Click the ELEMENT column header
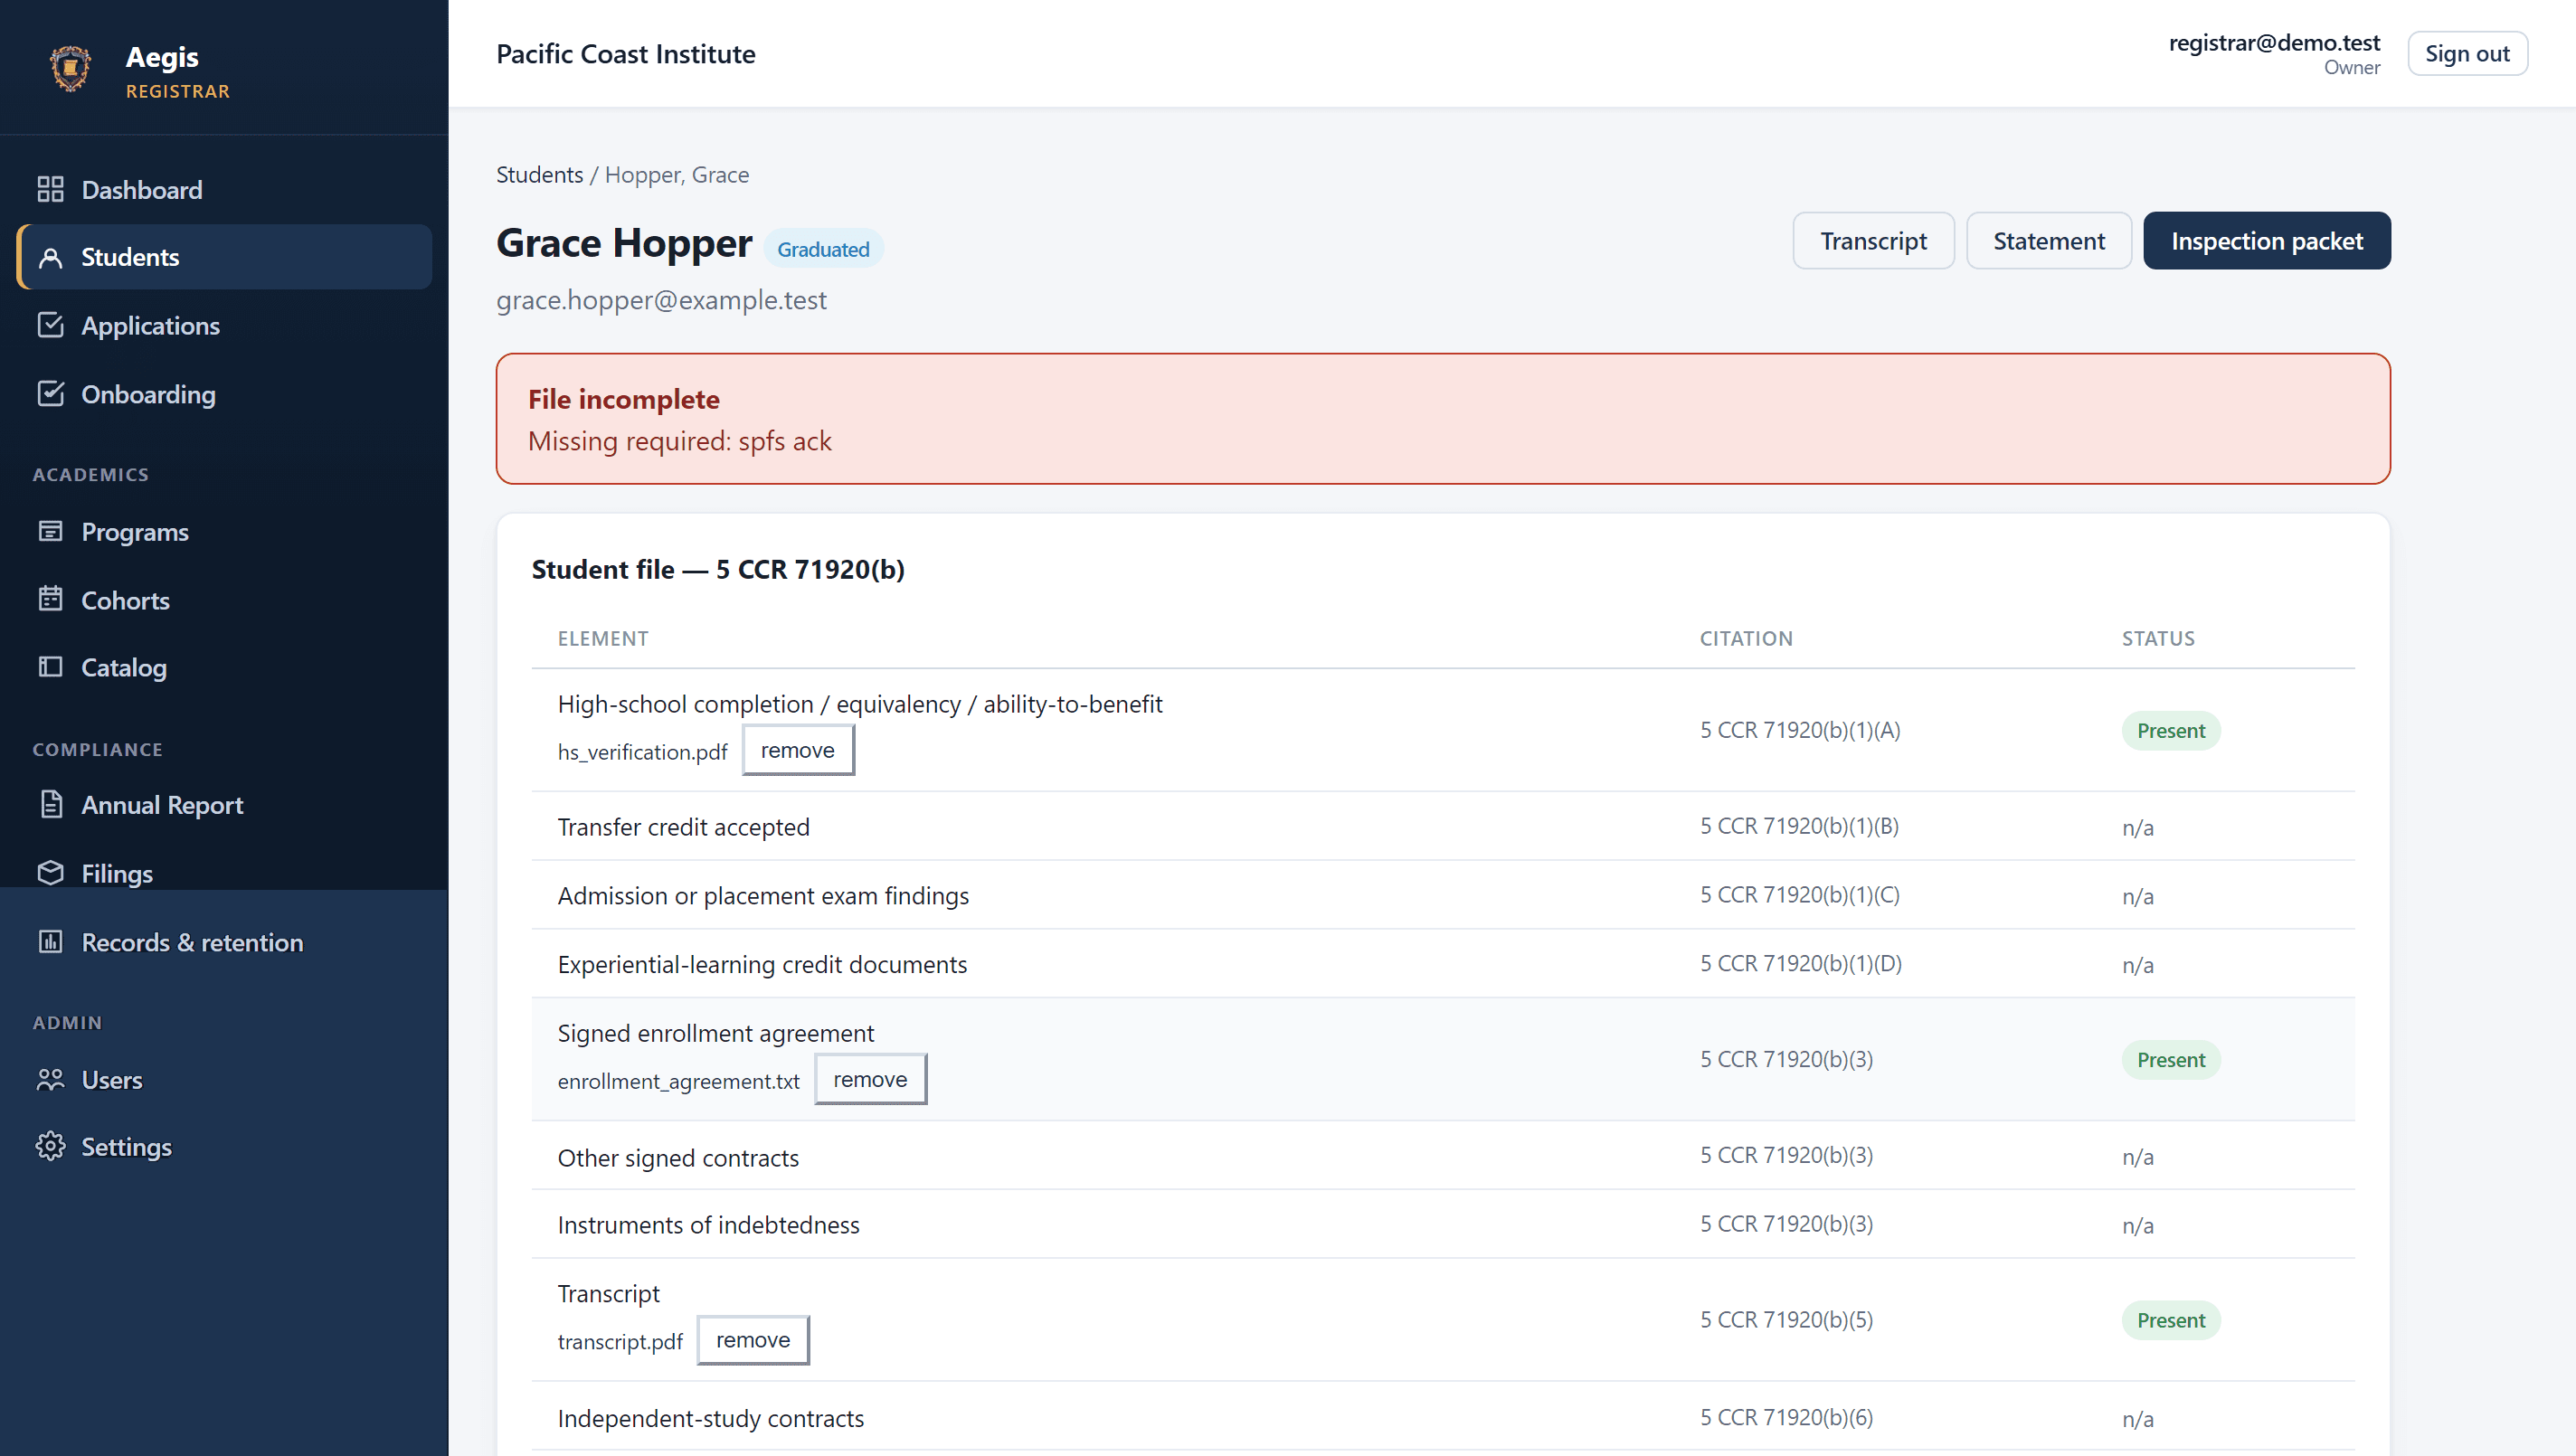2576x1456 pixels. pyautogui.click(x=603, y=638)
